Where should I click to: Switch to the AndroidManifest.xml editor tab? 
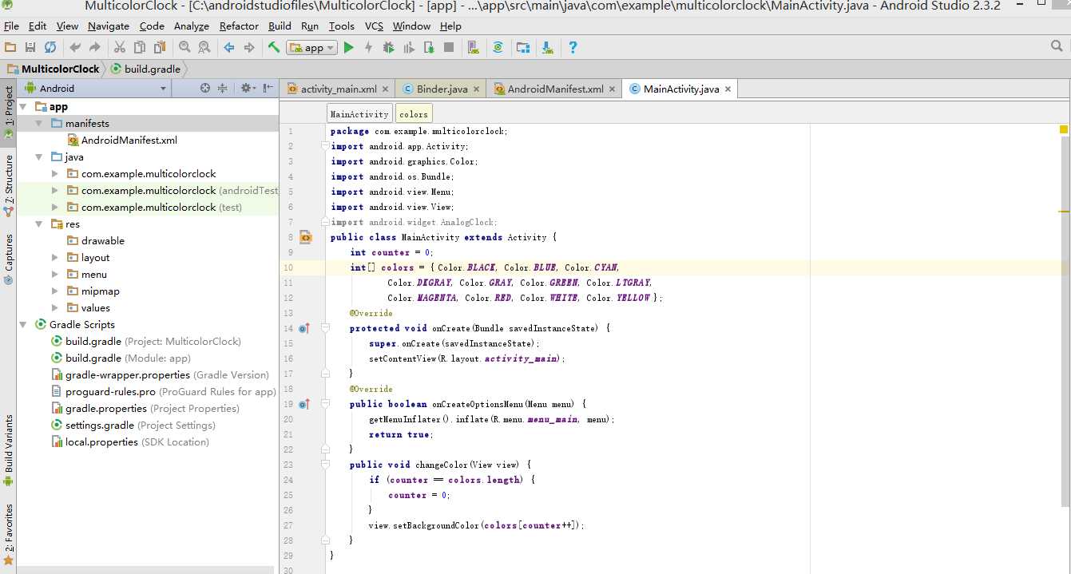tap(555, 89)
